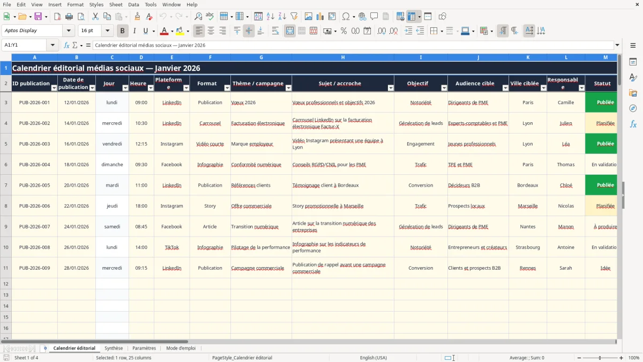Open the Borders style dropdown arrow
The width and height of the screenshot is (643, 362).
tap(441, 31)
